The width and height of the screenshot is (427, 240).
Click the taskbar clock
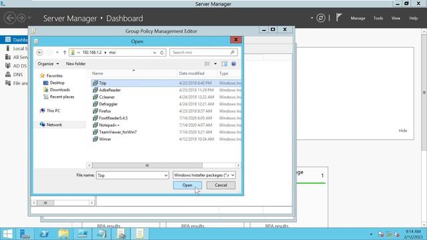[413, 234]
